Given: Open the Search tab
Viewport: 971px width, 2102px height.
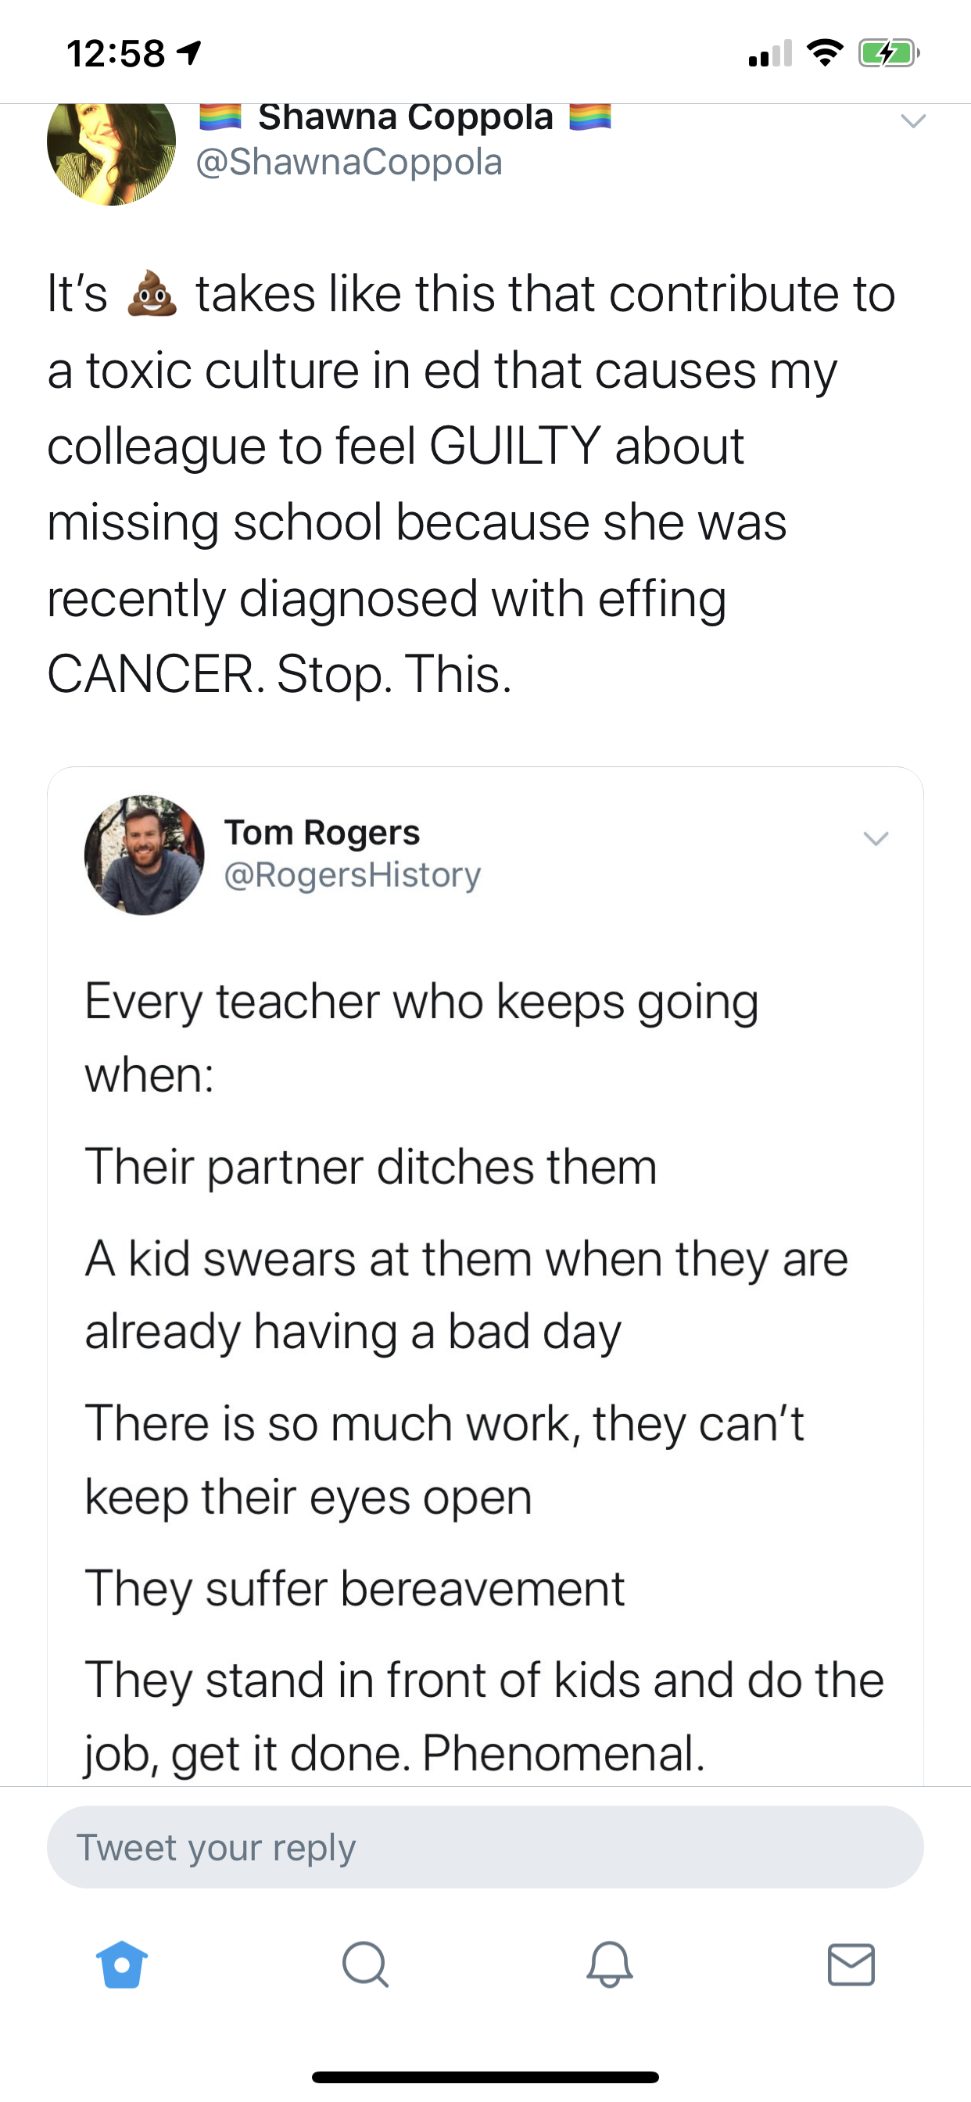Looking at the screenshot, I should click(x=365, y=1964).
